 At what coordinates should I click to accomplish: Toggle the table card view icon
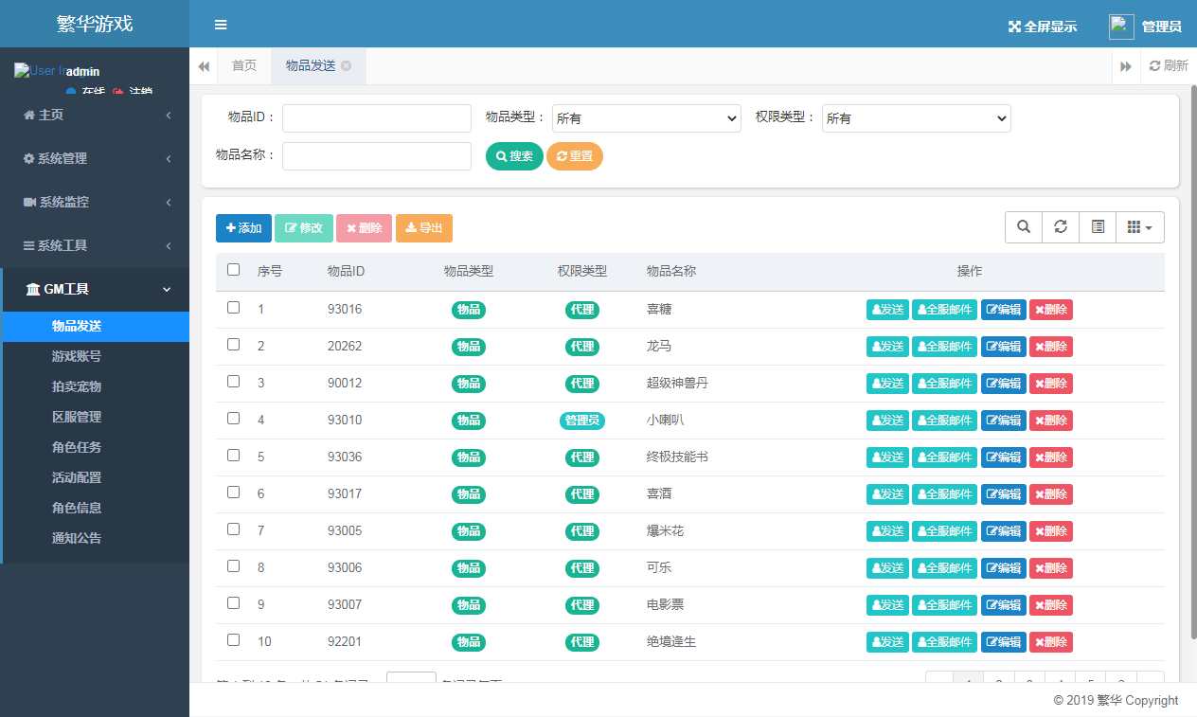coord(1098,227)
